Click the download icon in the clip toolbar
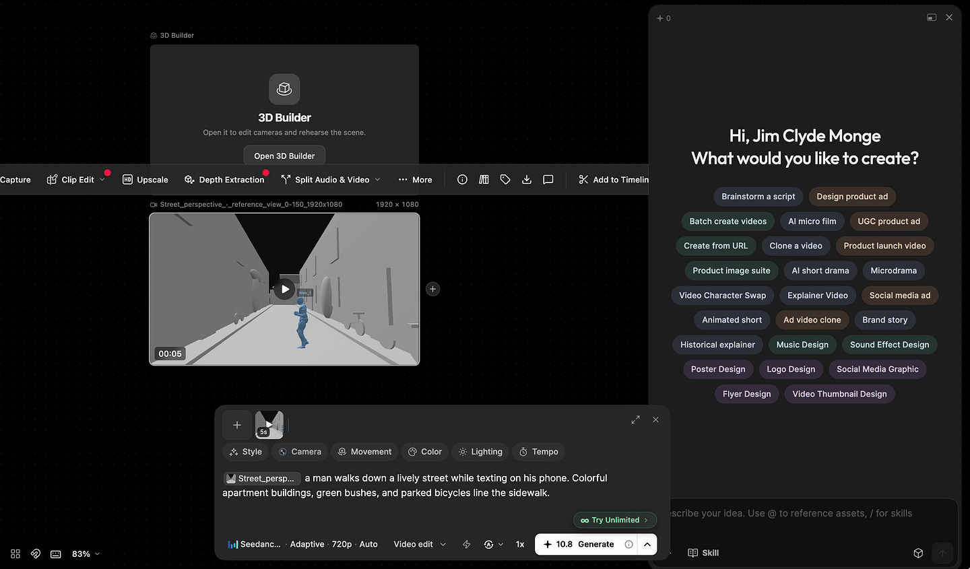Screen dimensions: 970x569 (527, 180)
